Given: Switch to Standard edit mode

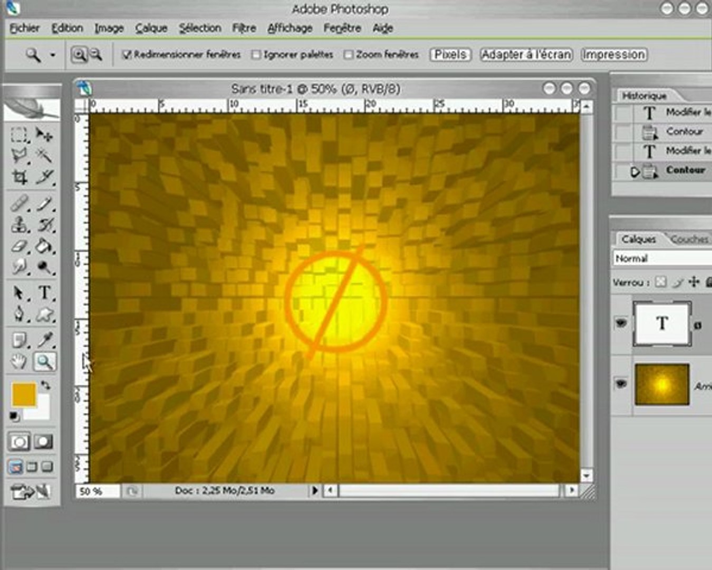Looking at the screenshot, I should (19, 441).
